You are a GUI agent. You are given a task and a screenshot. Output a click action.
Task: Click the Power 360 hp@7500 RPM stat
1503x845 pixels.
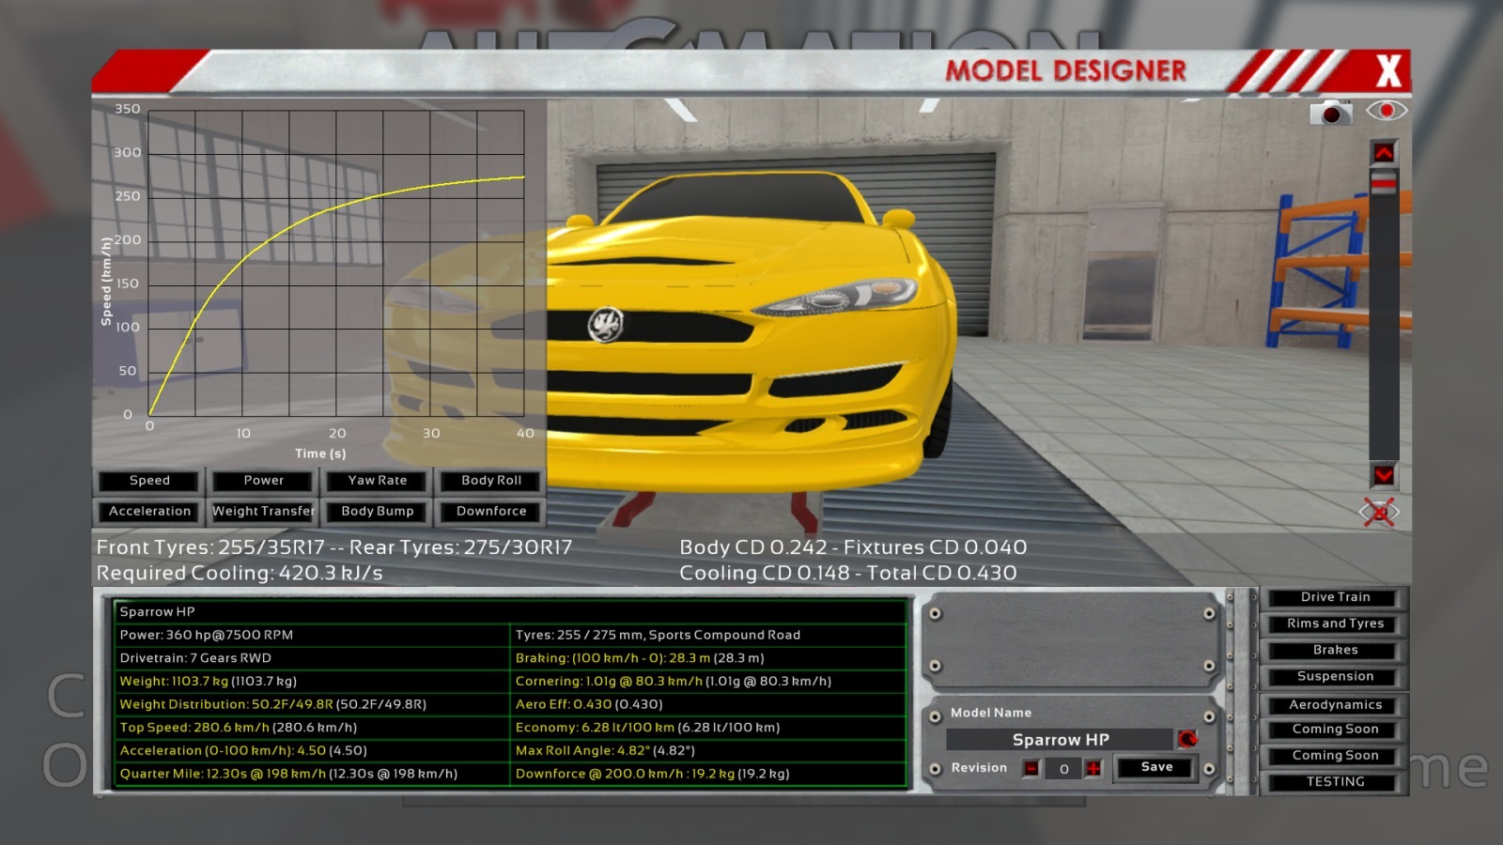pos(311,635)
